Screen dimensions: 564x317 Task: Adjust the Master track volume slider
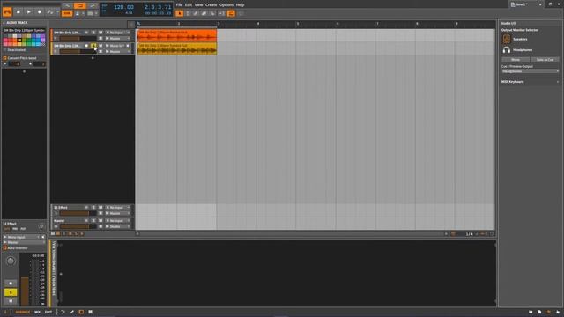(78, 226)
